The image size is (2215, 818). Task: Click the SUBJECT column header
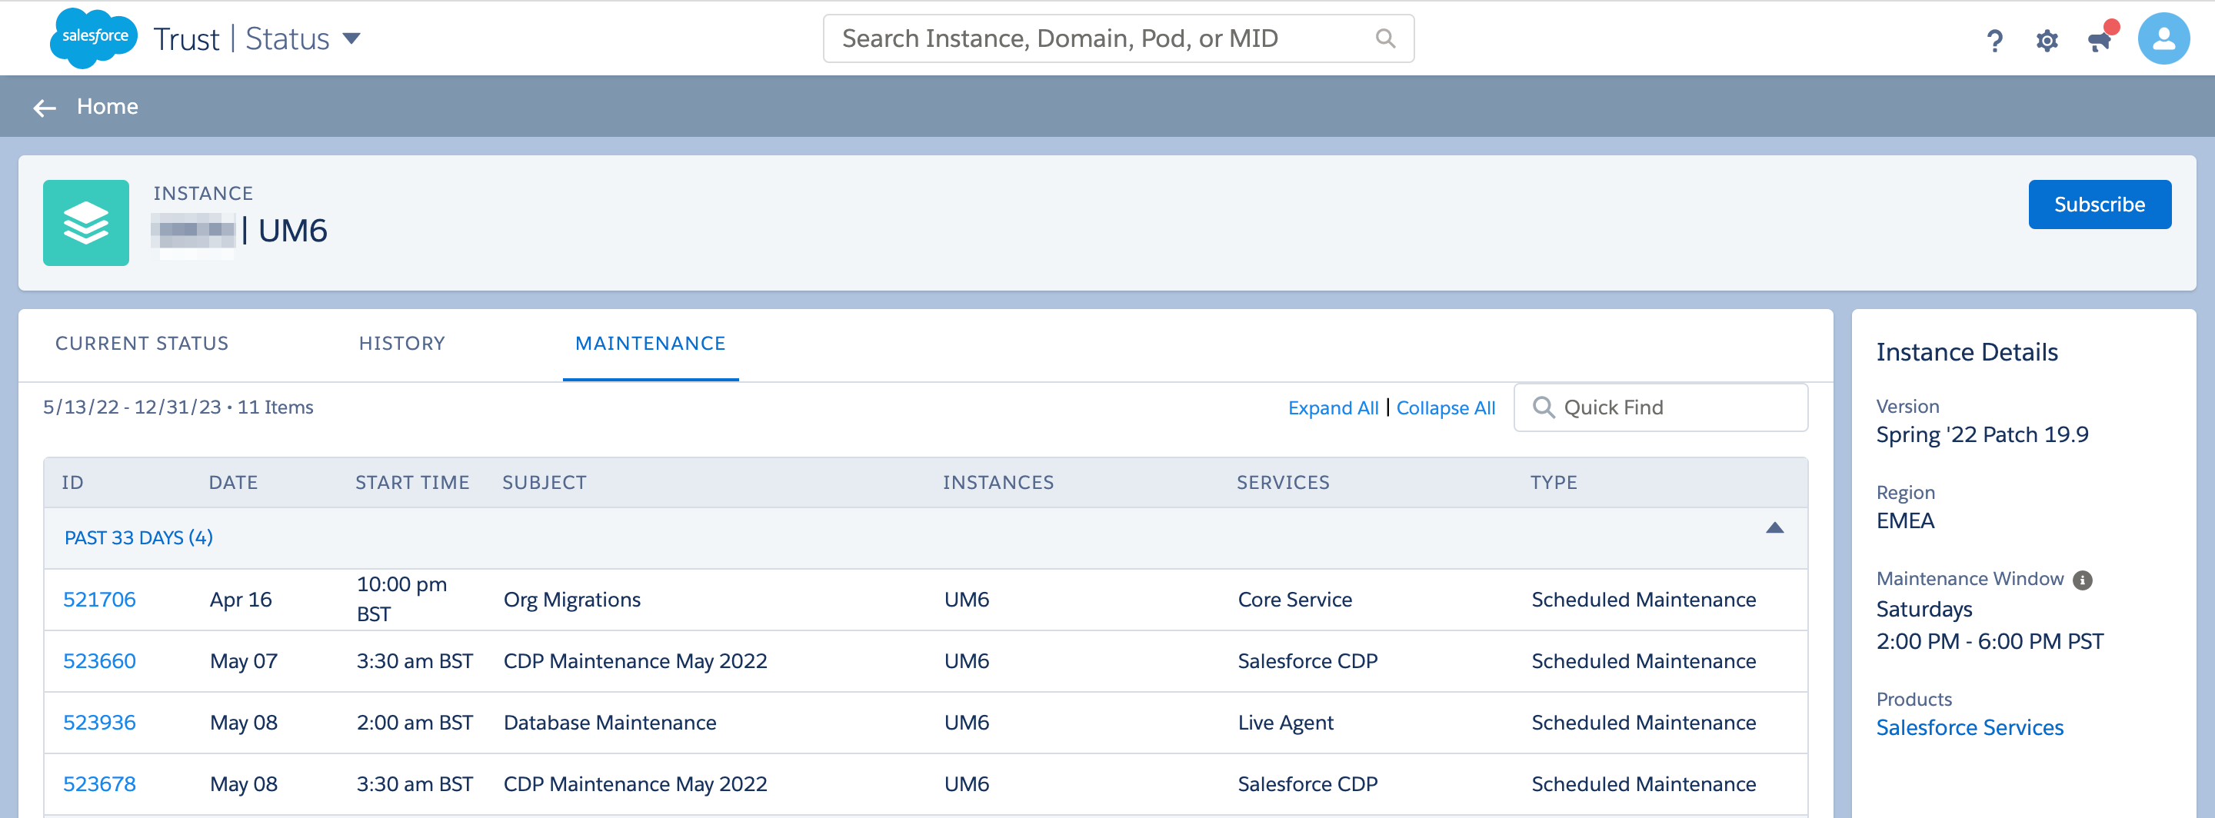545,483
